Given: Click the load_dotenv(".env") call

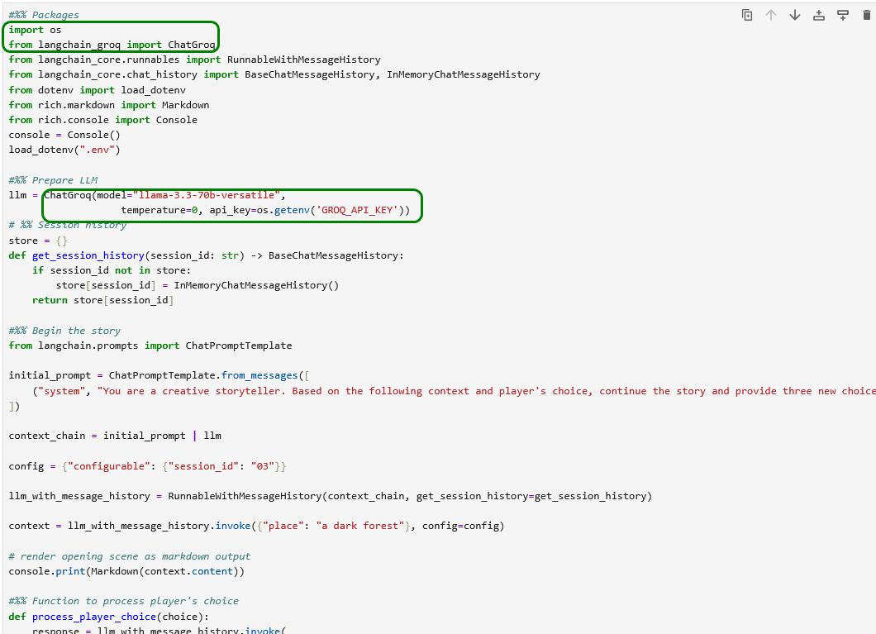Looking at the screenshot, I should tap(64, 150).
